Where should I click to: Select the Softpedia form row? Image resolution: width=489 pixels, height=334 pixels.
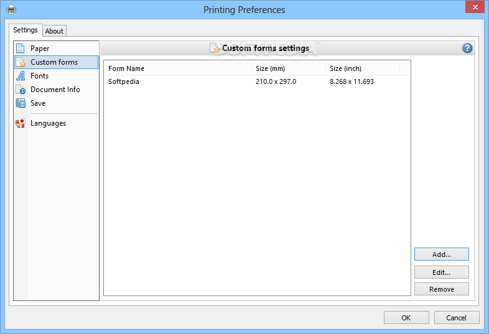pyautogui.click(x=257, y=81)
